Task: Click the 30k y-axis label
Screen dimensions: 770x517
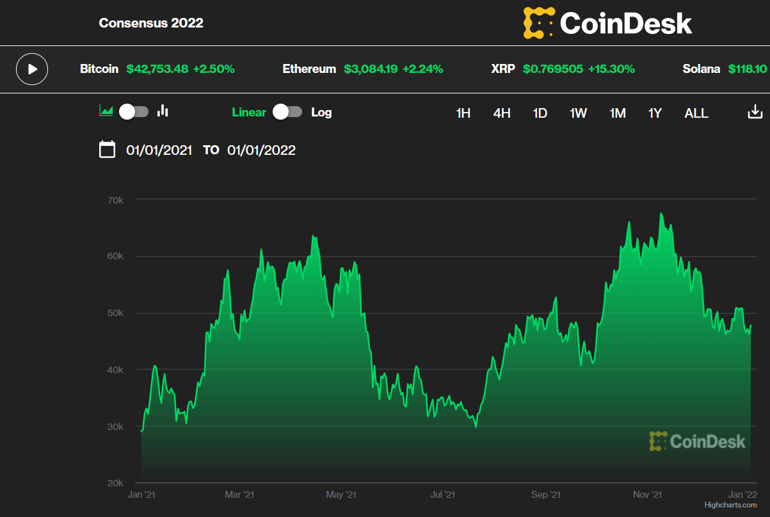Action: [115, 427]
